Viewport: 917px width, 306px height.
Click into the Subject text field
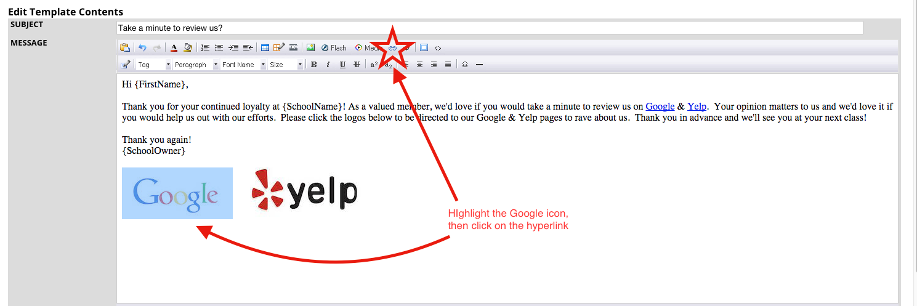pyautogui.click(x=490, y=28)
